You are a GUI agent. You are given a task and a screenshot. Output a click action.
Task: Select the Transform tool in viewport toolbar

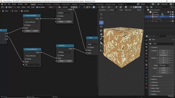pyautogui.click(x=101, y=34)
